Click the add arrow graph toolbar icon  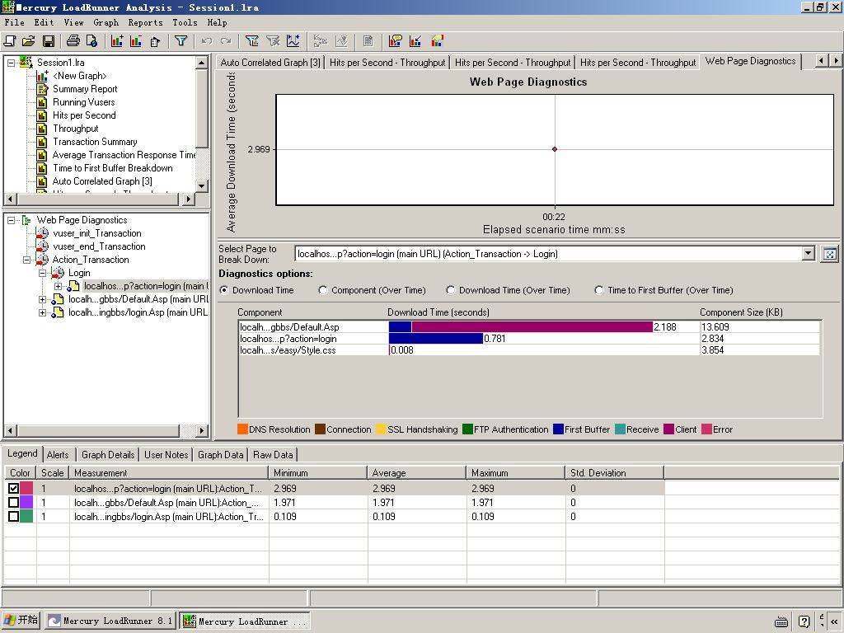[415, 41]
